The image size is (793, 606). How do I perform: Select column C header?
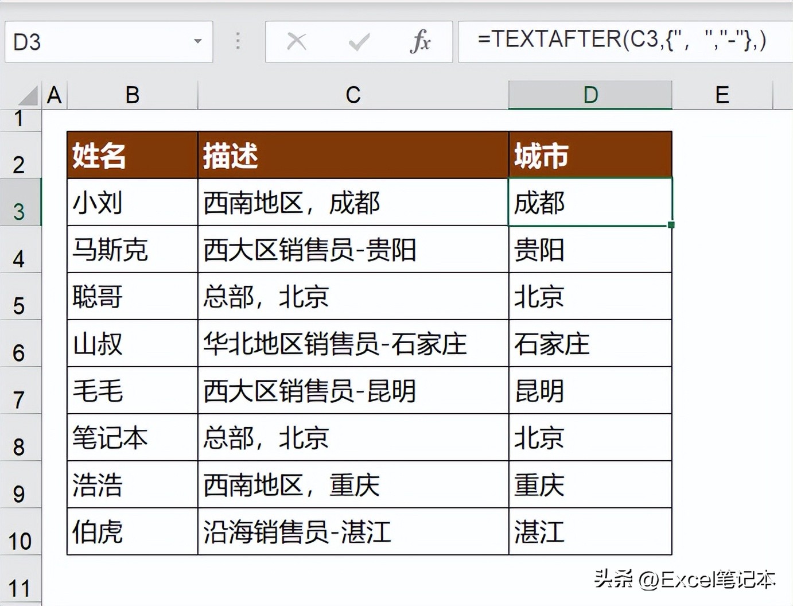click(353, 95)
